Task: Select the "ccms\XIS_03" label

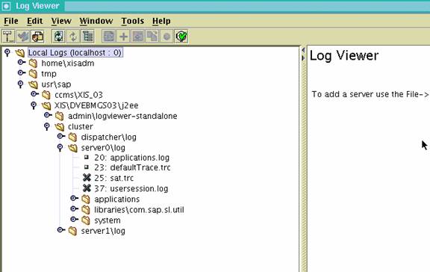Action: point(78,95)
